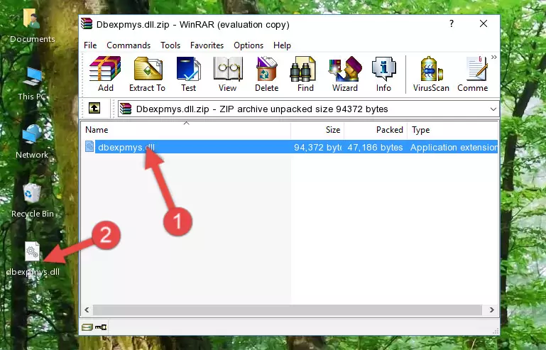Select the dbexpmys.dll row name
Screen dimensions: 546x350
click(x=126, y=148)
